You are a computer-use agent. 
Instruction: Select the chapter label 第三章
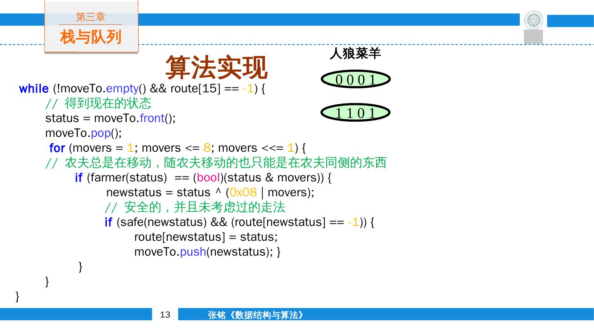pyautogui.click(x=91, y=17)
